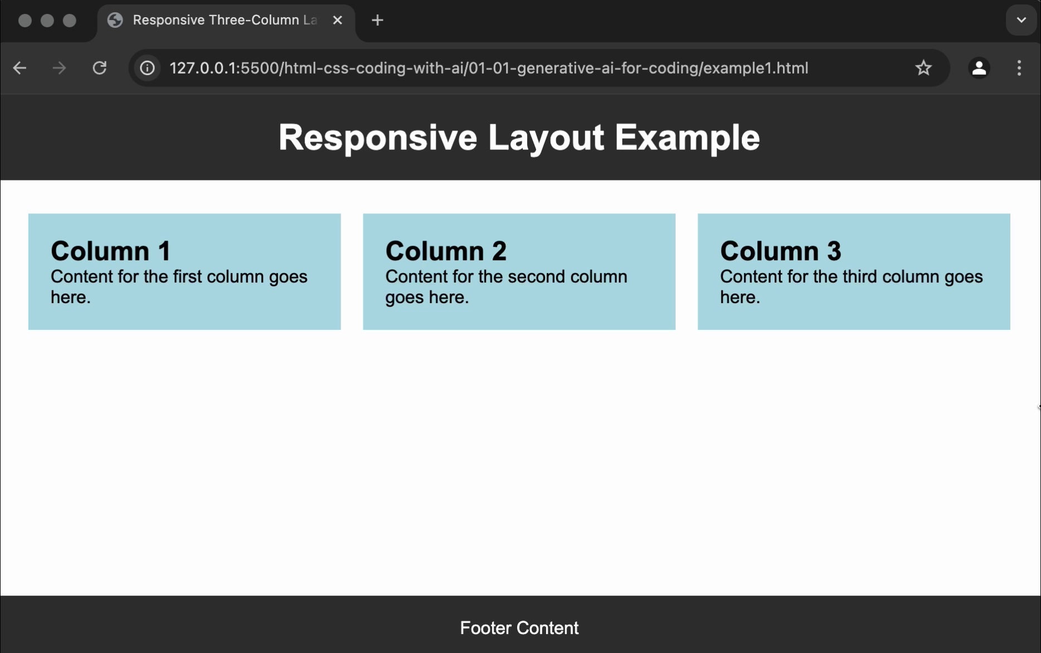Click the text 'Content for the second column goes here.'

click(x=506, y=286)
